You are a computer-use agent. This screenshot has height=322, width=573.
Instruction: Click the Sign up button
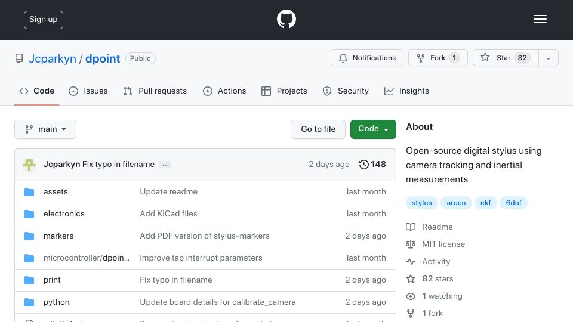[x=44, y=20]
